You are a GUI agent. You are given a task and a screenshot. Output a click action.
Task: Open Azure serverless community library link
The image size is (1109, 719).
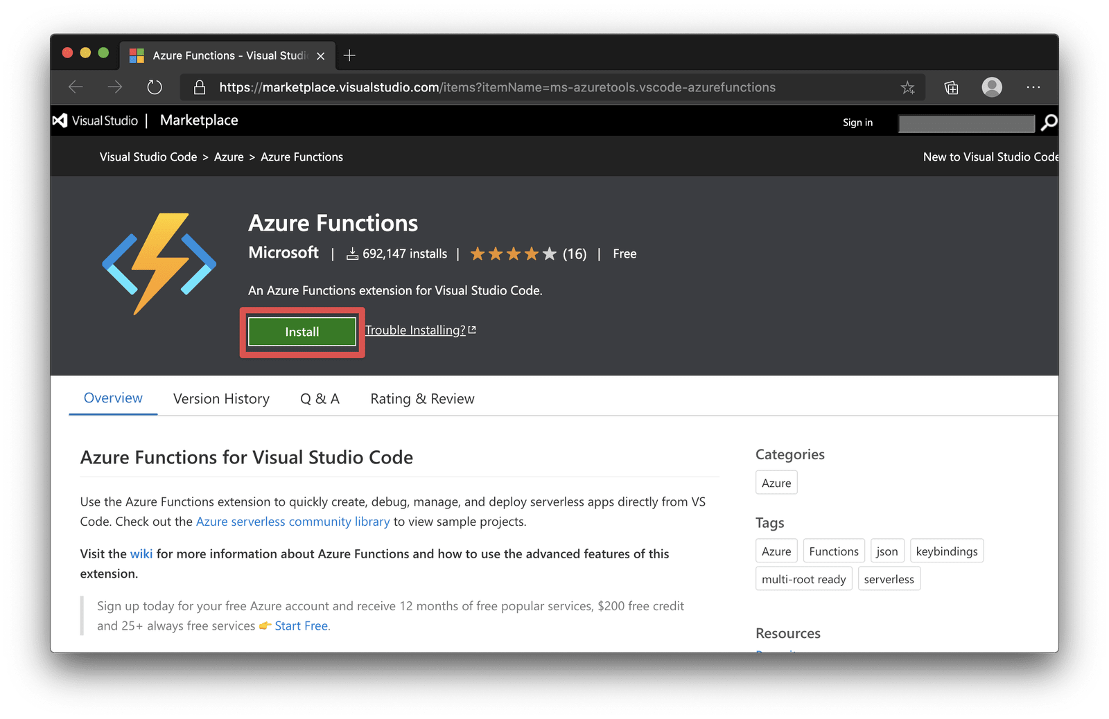coord(292,522)
